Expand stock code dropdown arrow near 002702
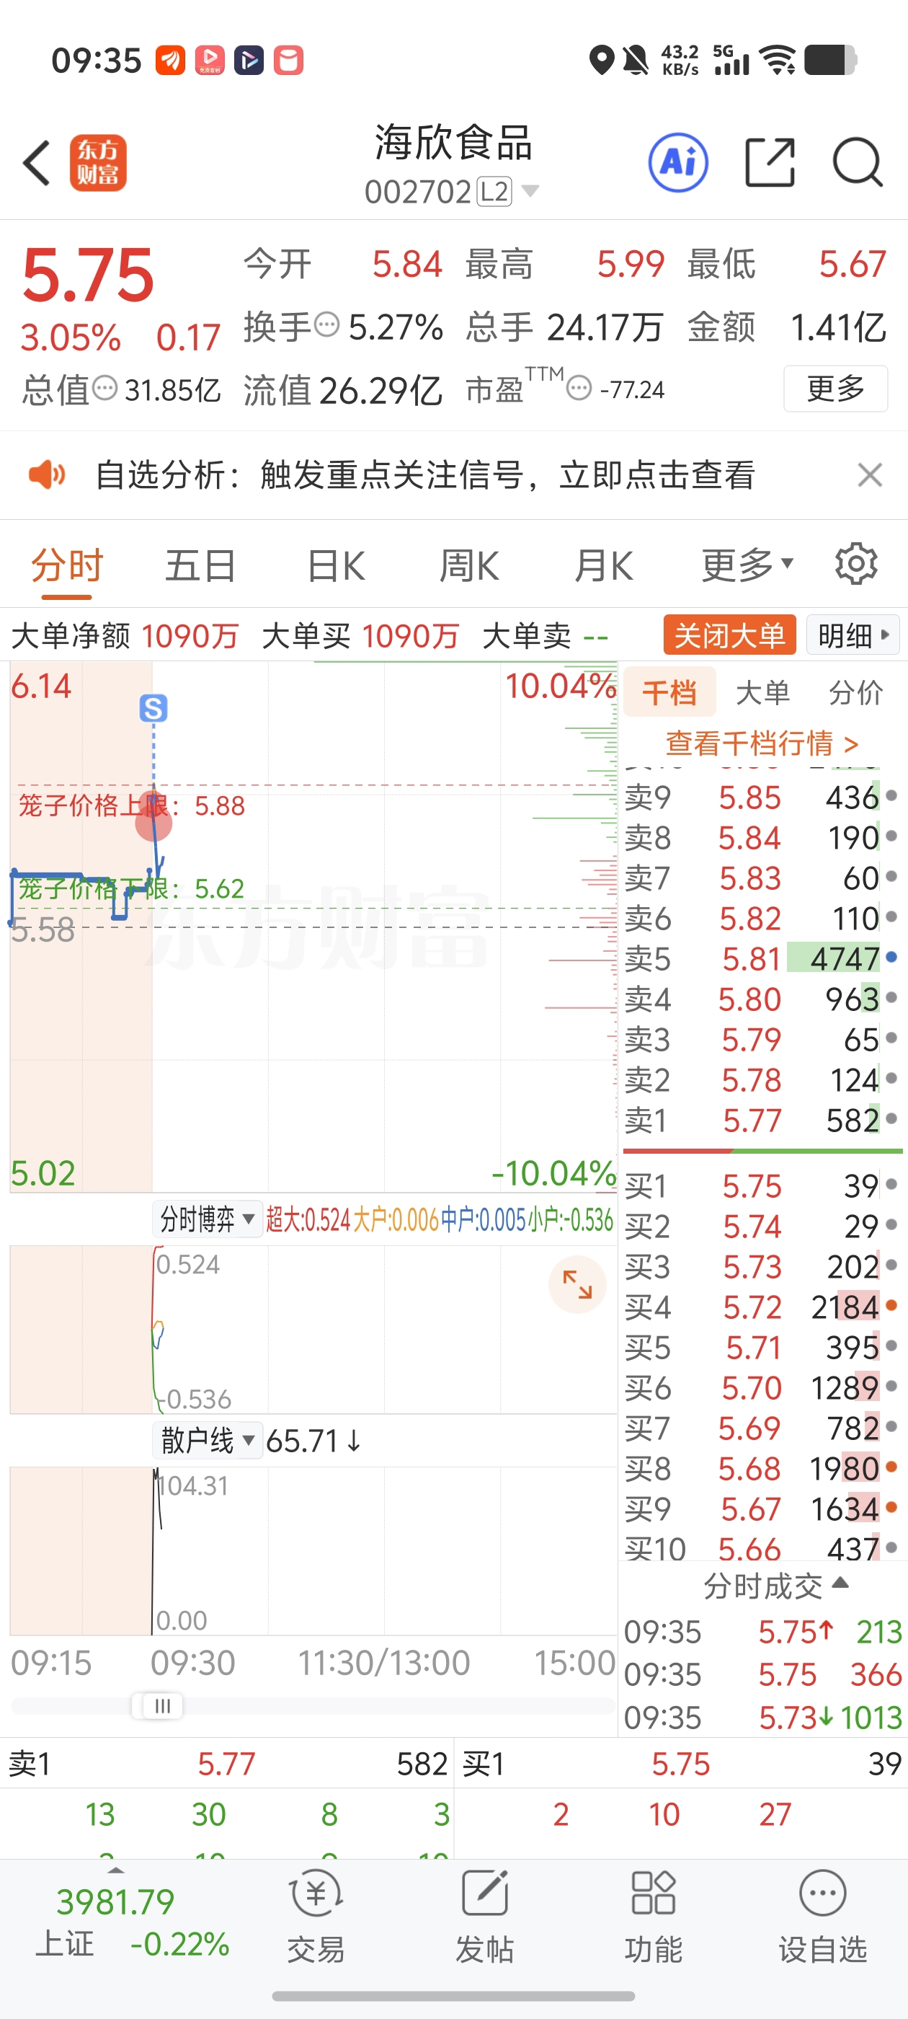Screen dimensions: 908x2019 point(530,190)
